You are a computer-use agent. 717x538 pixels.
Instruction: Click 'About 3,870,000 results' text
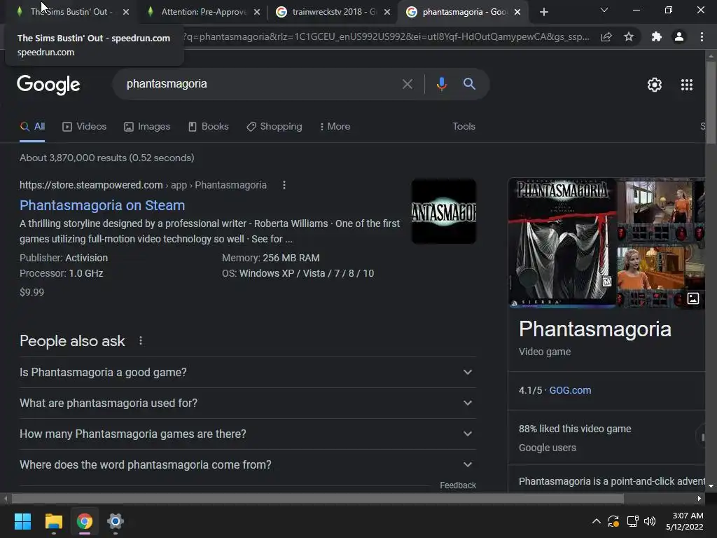(x=107, y=158)
